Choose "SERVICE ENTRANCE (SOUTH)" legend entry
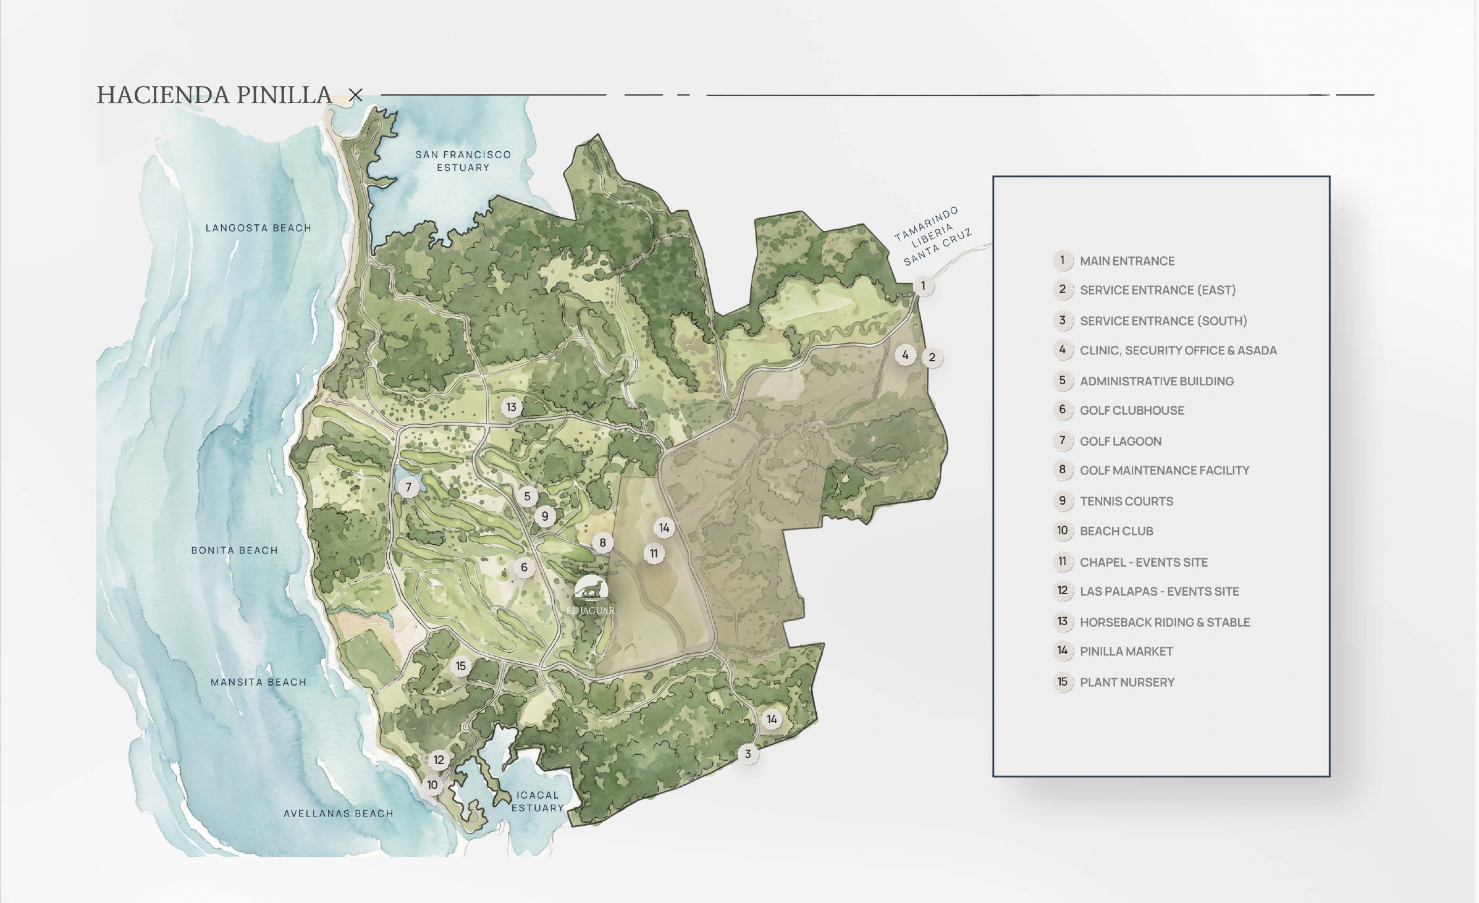 1163,321
